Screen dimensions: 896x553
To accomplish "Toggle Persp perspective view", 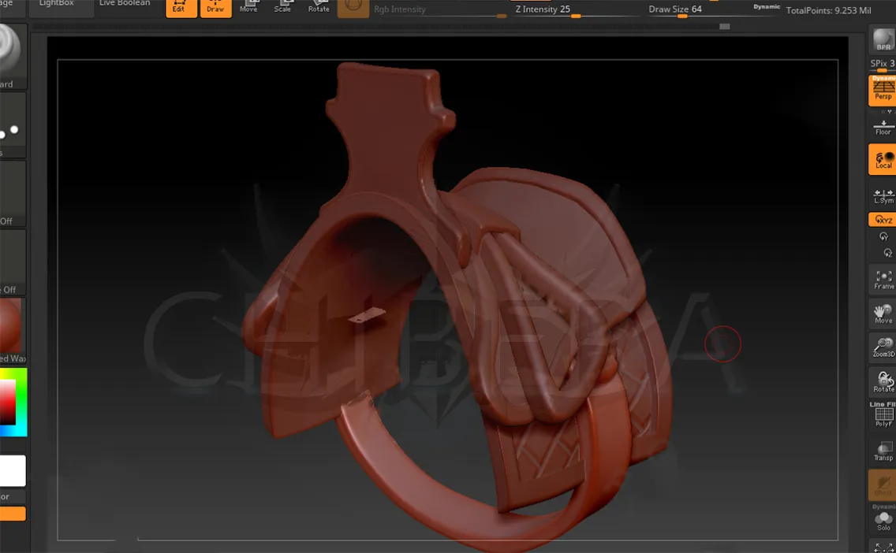I will point(883,90).
